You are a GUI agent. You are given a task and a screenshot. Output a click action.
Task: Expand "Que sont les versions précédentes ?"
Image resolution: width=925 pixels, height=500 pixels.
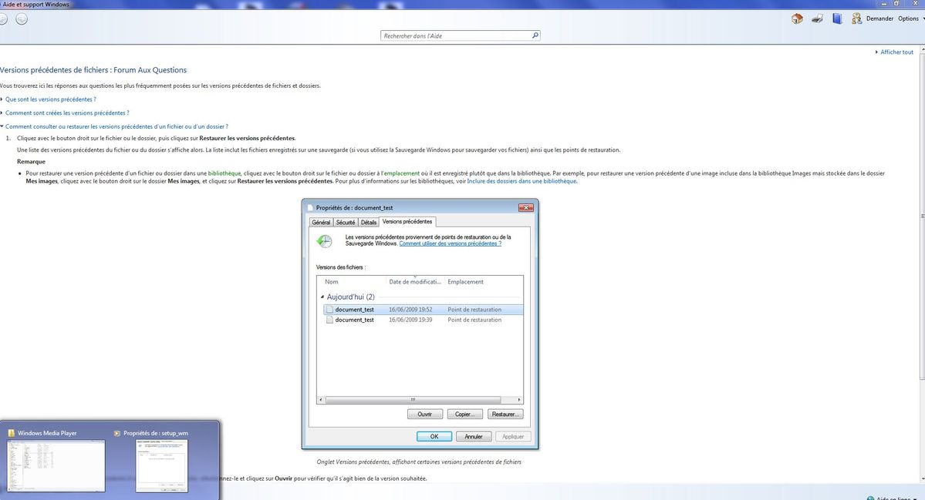(51, 99)
